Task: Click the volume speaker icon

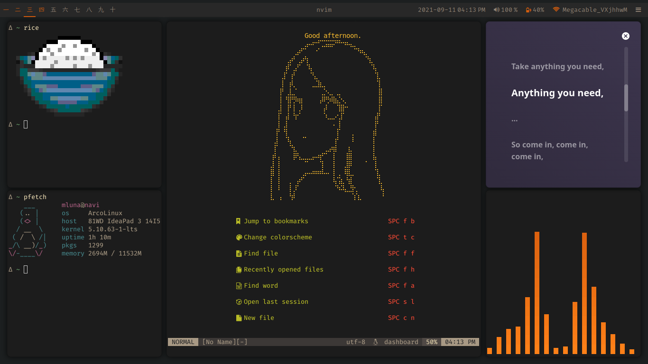Action: click(x=496, y=9)
